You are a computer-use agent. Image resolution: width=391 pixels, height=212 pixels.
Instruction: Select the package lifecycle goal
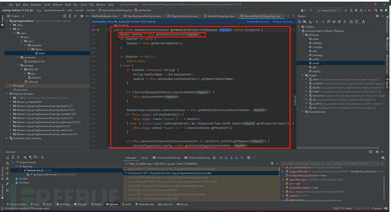(317, 55)
